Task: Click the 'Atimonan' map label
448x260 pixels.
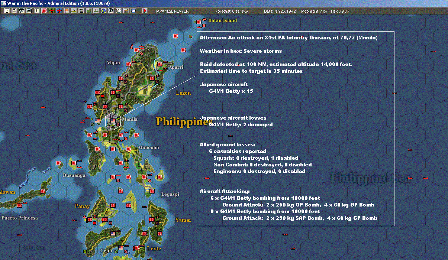Action: 148,147
